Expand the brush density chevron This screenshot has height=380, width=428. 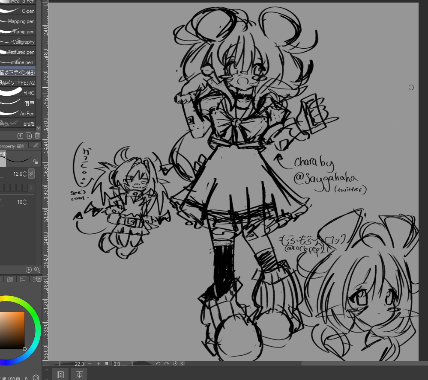31,188
